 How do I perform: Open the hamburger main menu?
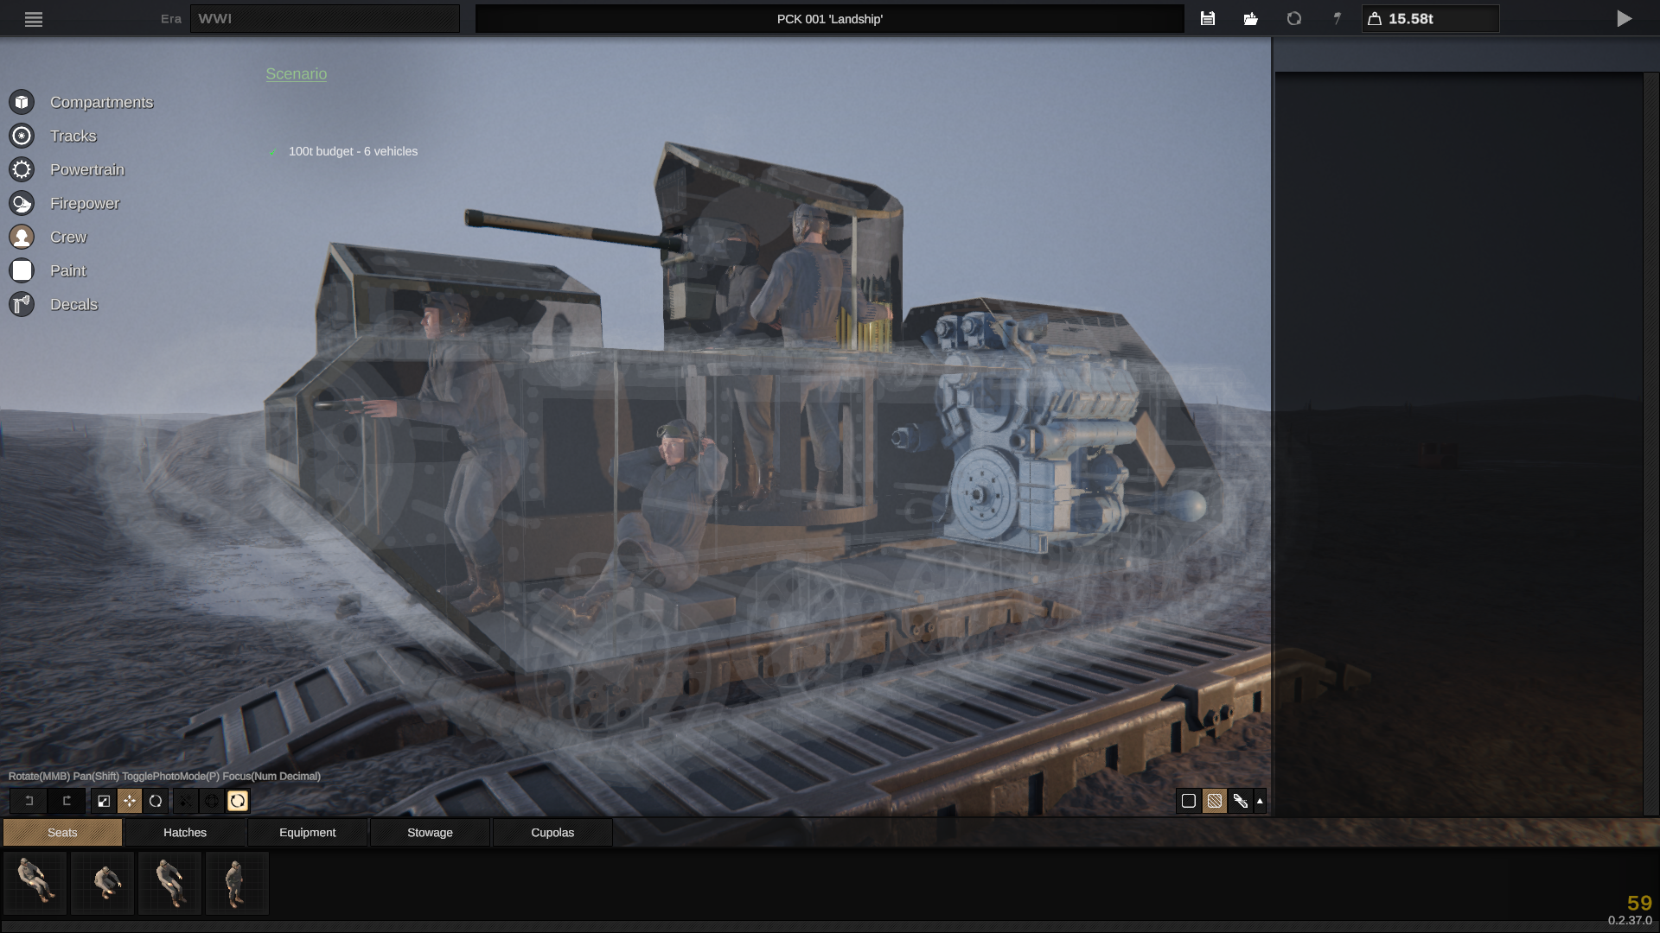coord(34,19)
